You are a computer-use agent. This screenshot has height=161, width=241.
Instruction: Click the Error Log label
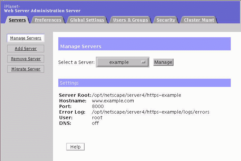click(72, 112)
